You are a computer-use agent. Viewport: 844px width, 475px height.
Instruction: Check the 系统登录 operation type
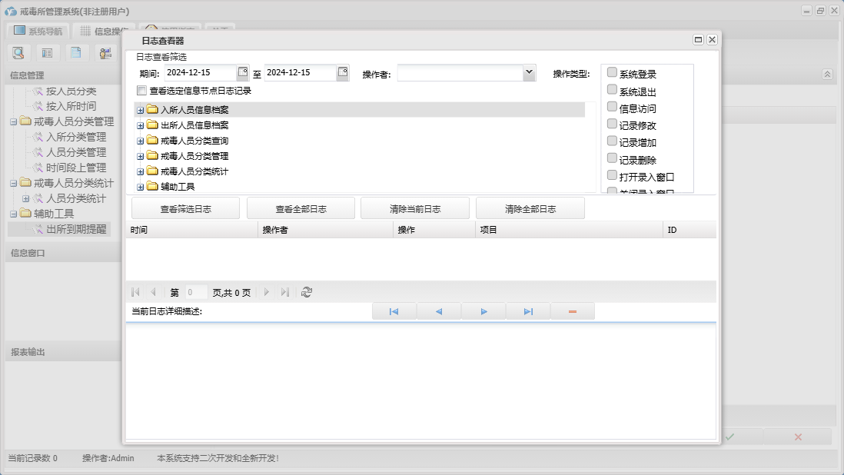pos(612,73)
